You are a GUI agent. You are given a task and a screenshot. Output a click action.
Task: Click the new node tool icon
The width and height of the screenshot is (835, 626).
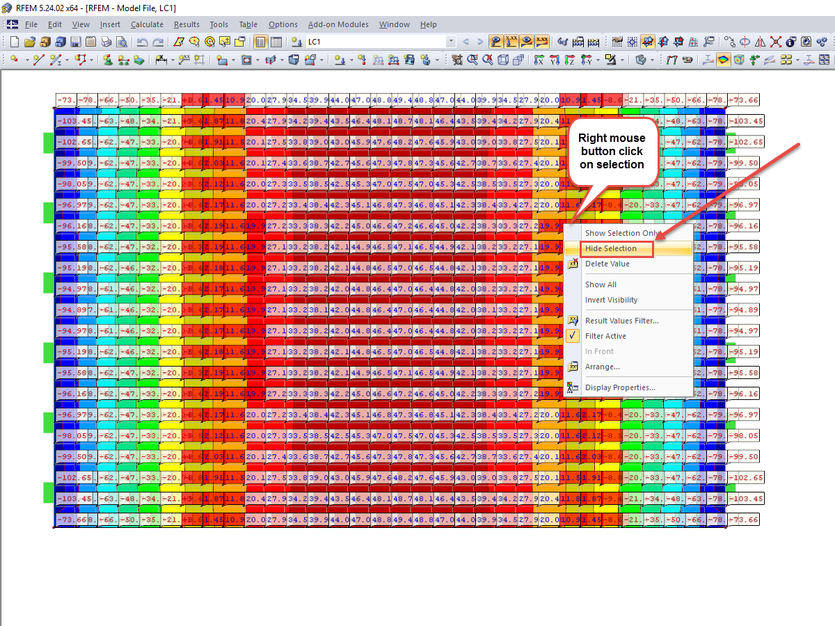pyautogui.click(x=14, y=60)
